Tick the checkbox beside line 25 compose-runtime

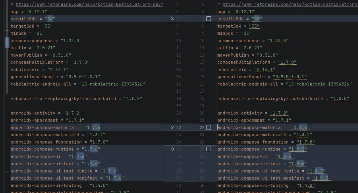coord(209,149)
